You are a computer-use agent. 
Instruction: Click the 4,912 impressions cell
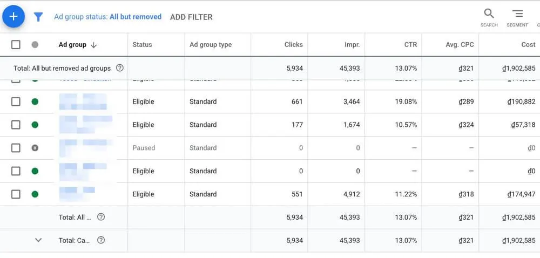[352, 194]
